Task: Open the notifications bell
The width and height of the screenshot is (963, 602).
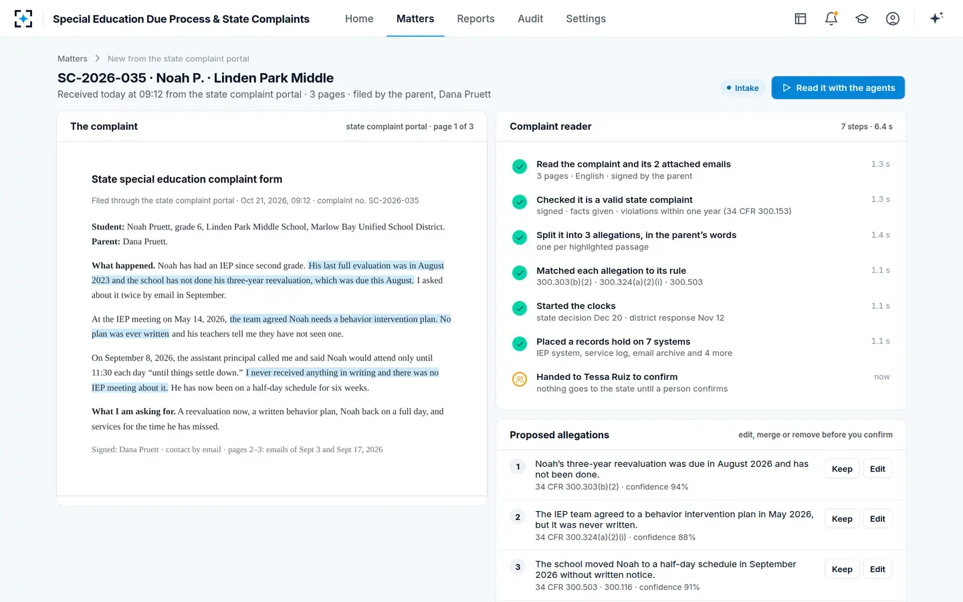Action: click(x=831, y=19)
